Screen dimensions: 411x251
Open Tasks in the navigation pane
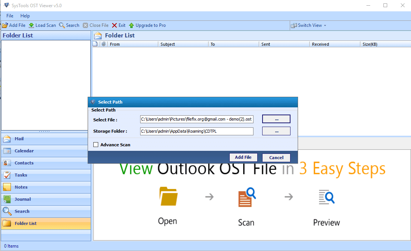click(x=46, y=175)
